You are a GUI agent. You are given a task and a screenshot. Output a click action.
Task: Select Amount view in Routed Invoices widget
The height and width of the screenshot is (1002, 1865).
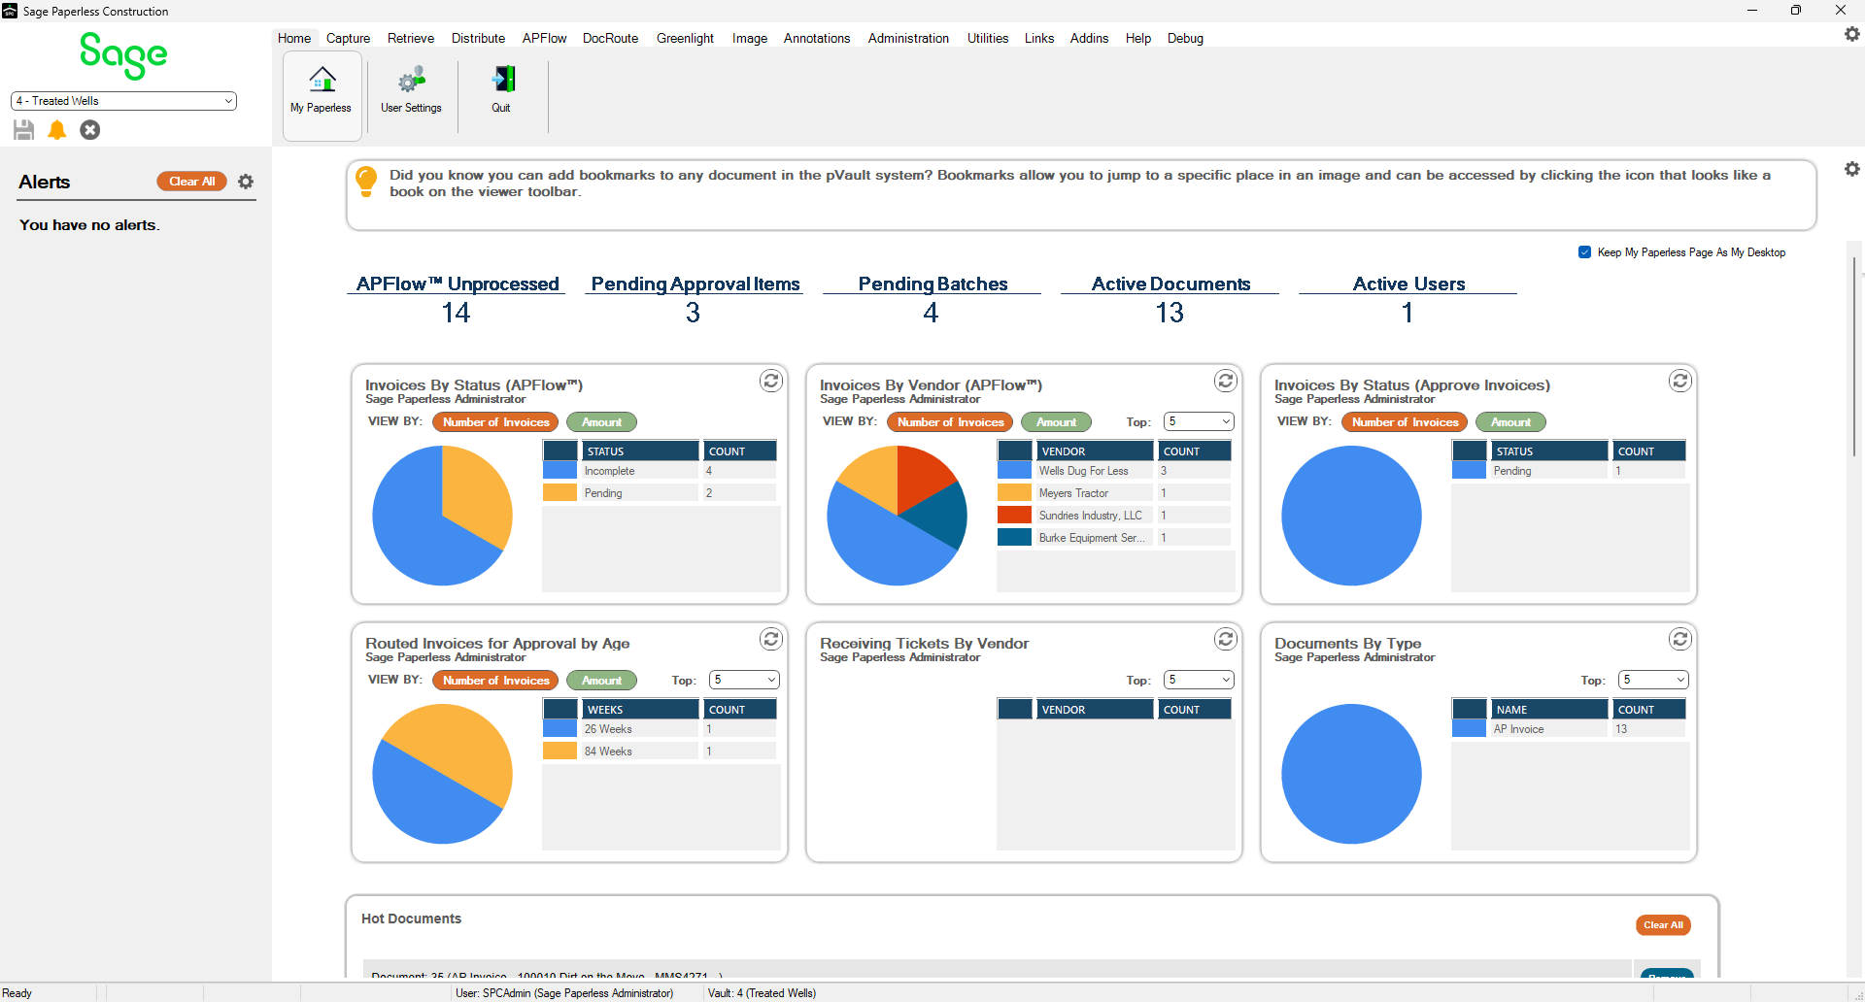(x=602, y=681)
